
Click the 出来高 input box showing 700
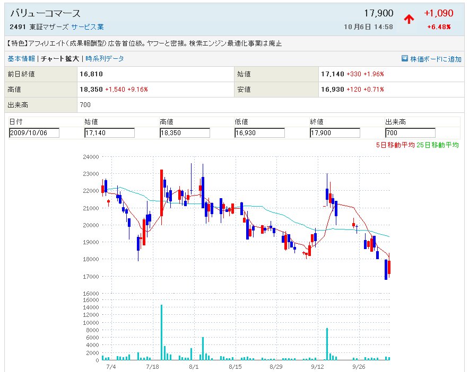pos(410,132)
